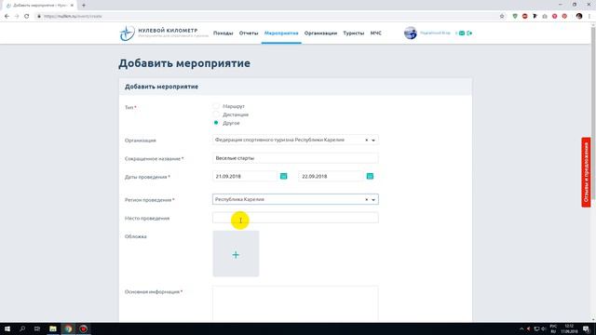
Task: Open the black arrow extension icon
Action: click(535, 17)
